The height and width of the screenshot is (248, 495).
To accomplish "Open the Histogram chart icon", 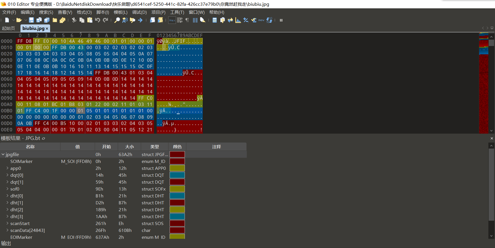I will pyautogui.click(x=238, y=20).
